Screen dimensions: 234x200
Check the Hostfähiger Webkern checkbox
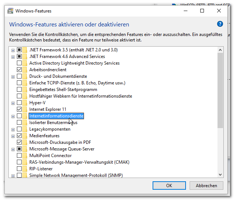pyautogui.click(x=19, y=96)
